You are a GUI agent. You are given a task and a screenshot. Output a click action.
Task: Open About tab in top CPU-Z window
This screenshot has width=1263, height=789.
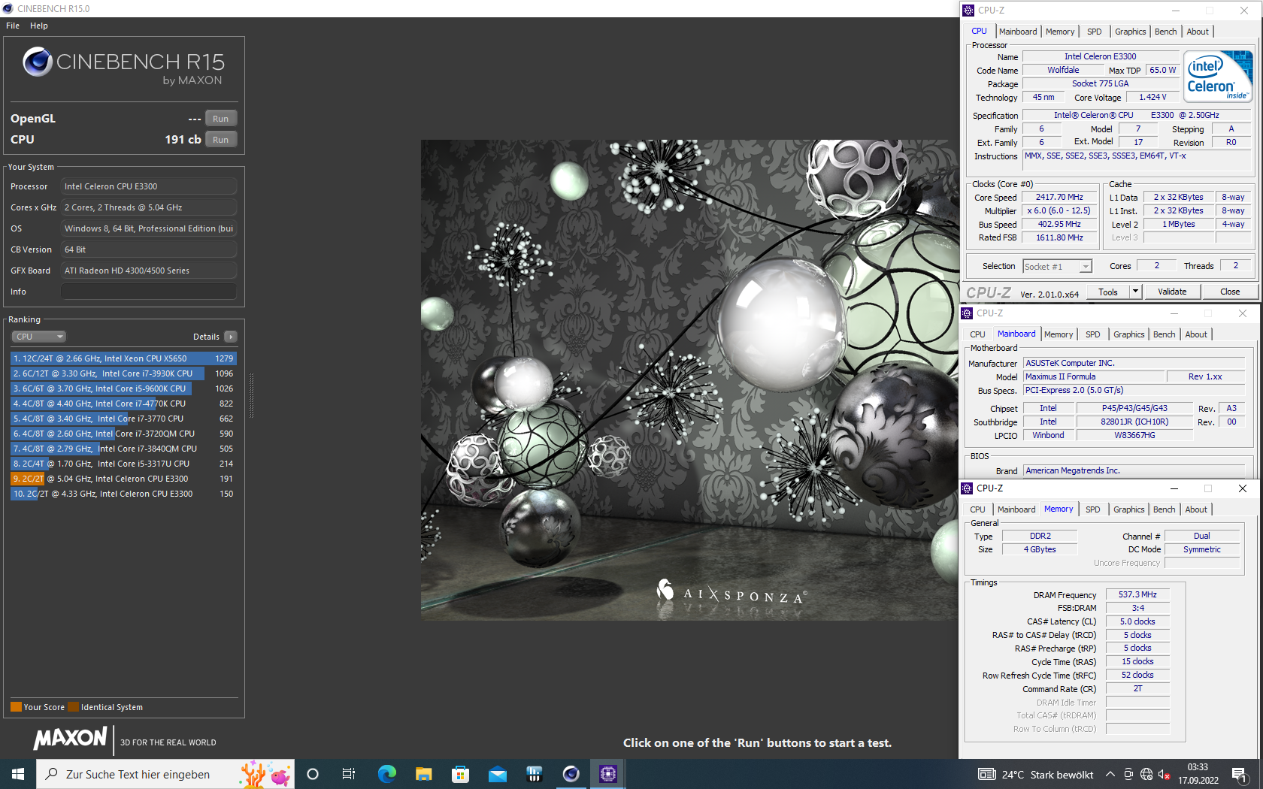pyautogui.click(x=1198, y=32)
